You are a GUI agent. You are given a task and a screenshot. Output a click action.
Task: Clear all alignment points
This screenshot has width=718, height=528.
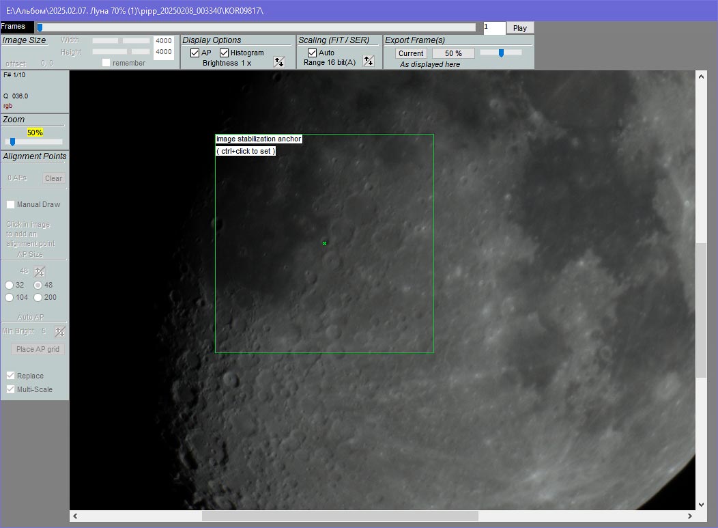click(x=53, y=178)
